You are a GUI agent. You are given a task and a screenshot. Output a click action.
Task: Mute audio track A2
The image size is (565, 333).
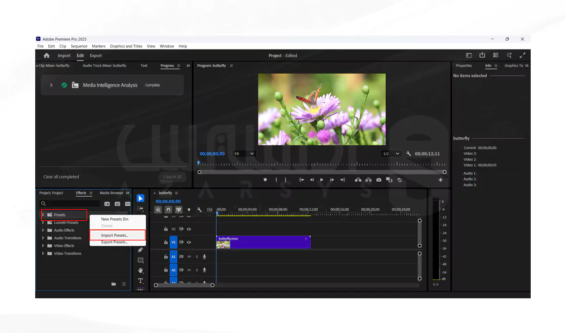(189, 270)
